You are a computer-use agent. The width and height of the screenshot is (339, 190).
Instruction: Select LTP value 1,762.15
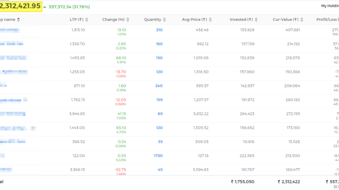click(x=78, y=100)
